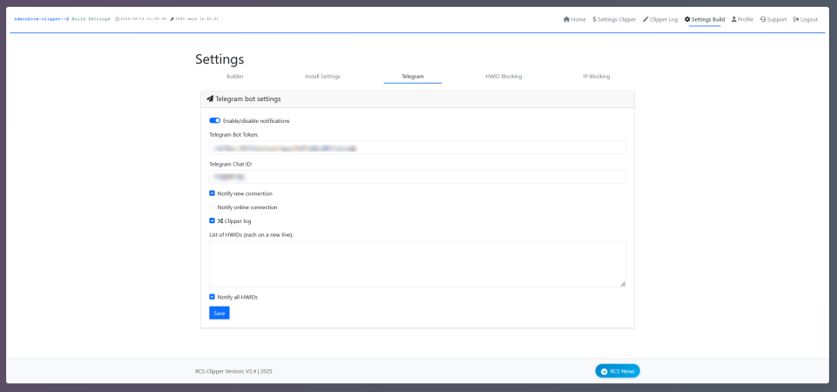This screenshot has height=392, width=837.
Task: Click the clock icon beside the date
Action: tap(117, 18)
